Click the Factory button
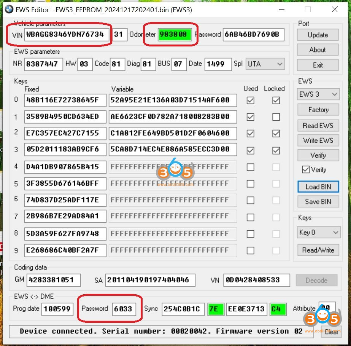351x346 pixels. click(318, 110)
